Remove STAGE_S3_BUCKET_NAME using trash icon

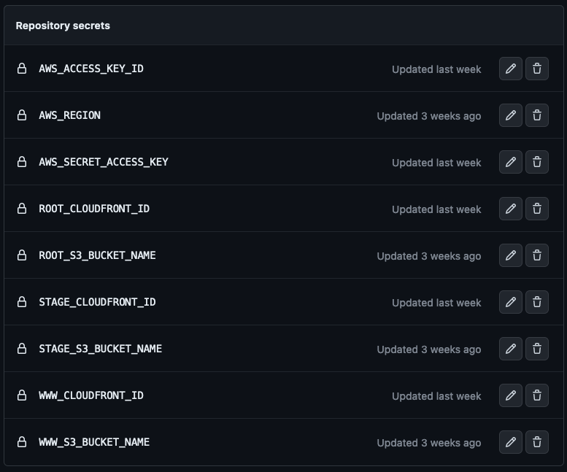[x=537, y=349]
